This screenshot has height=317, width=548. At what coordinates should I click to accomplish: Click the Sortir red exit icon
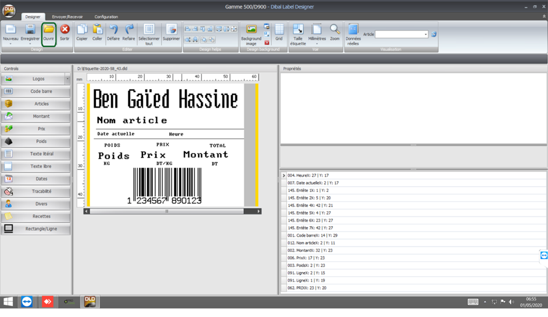pyautogui.click(x=65, y=30)
